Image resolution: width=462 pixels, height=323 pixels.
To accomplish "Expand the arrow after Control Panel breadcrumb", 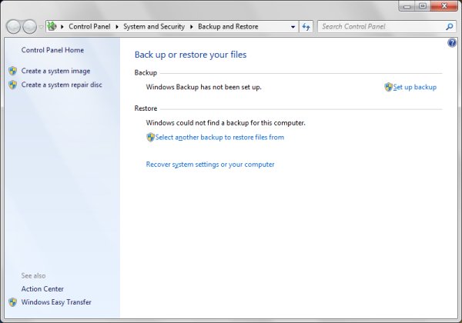I will [117, 27].
